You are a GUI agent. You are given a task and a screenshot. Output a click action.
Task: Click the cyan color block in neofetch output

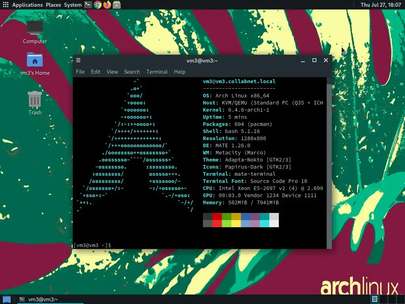[x=265, y=220]
